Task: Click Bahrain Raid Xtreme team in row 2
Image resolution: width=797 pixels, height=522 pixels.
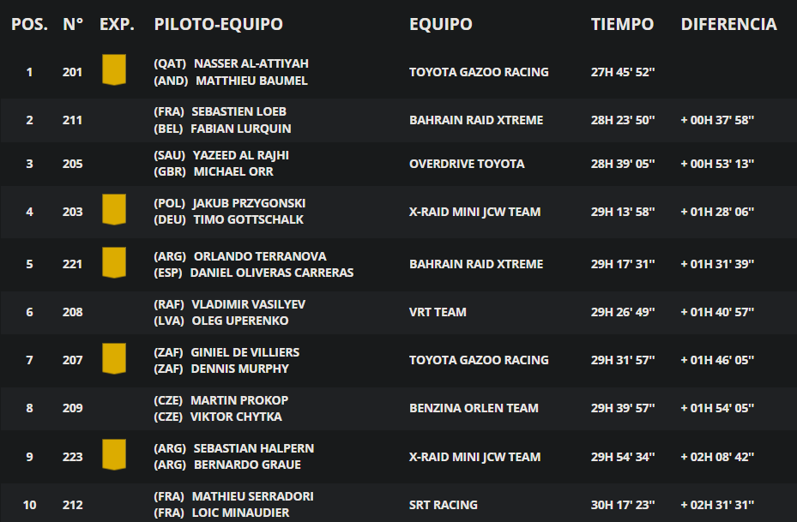Action: pos(476,120)
